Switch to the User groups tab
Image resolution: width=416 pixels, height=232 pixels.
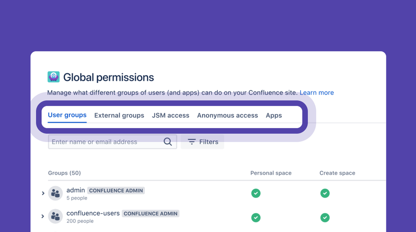[67, 115]
